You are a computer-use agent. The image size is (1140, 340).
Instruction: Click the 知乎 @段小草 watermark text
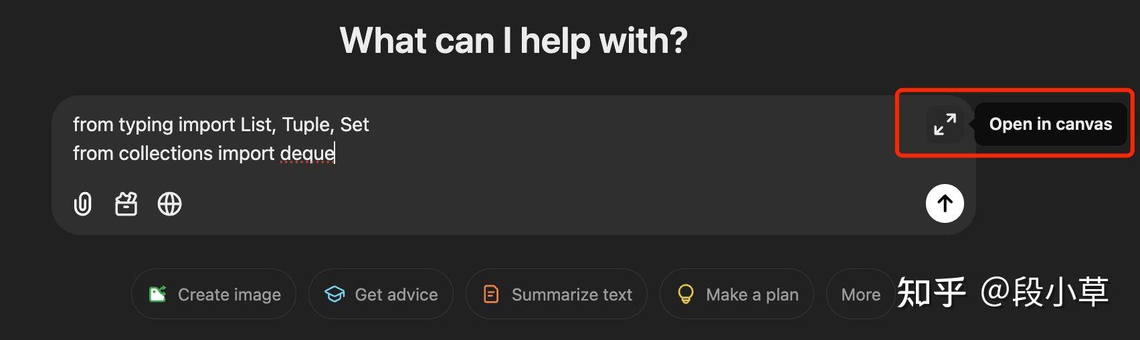click(x=1002, y=292)
